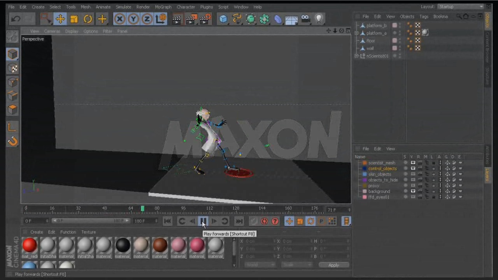Screen dimensions: 498x280
Task: Select the Move tool in top toolbar
Action: point(60,19)
